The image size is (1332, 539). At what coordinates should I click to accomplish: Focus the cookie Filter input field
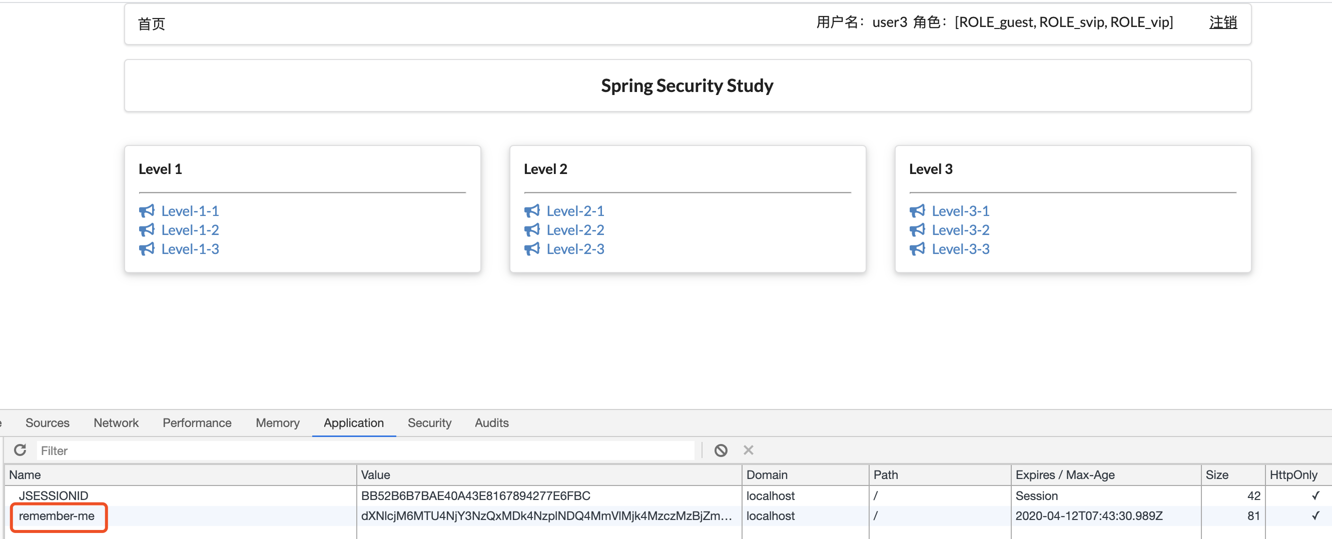365,450
